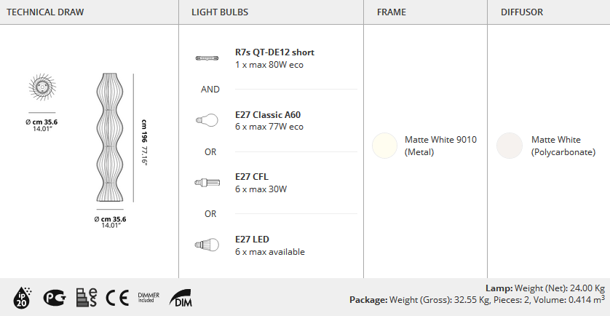Click the Dimmer Included icon
This screenshot has height=316, width=610.
click(148, 298)
